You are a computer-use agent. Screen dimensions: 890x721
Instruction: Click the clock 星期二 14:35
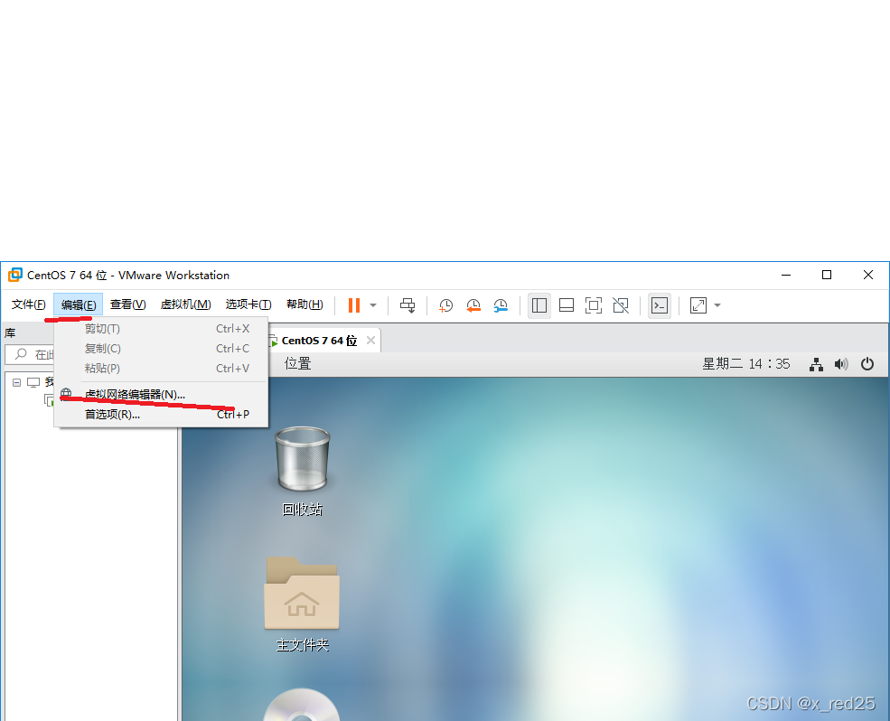[x=745, y=364]
